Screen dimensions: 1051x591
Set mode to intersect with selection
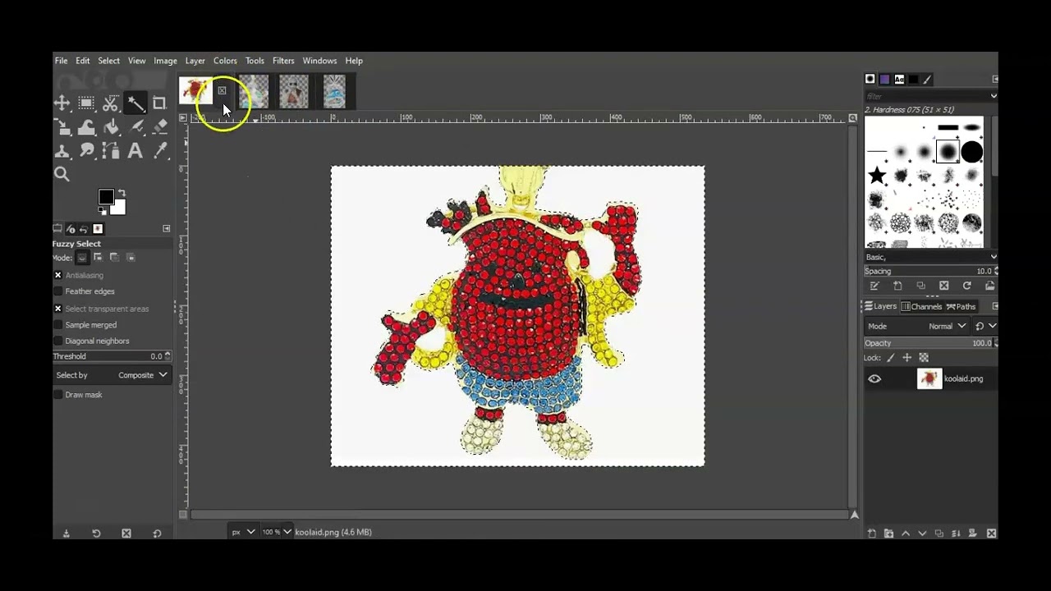click(x=131, y=258)
